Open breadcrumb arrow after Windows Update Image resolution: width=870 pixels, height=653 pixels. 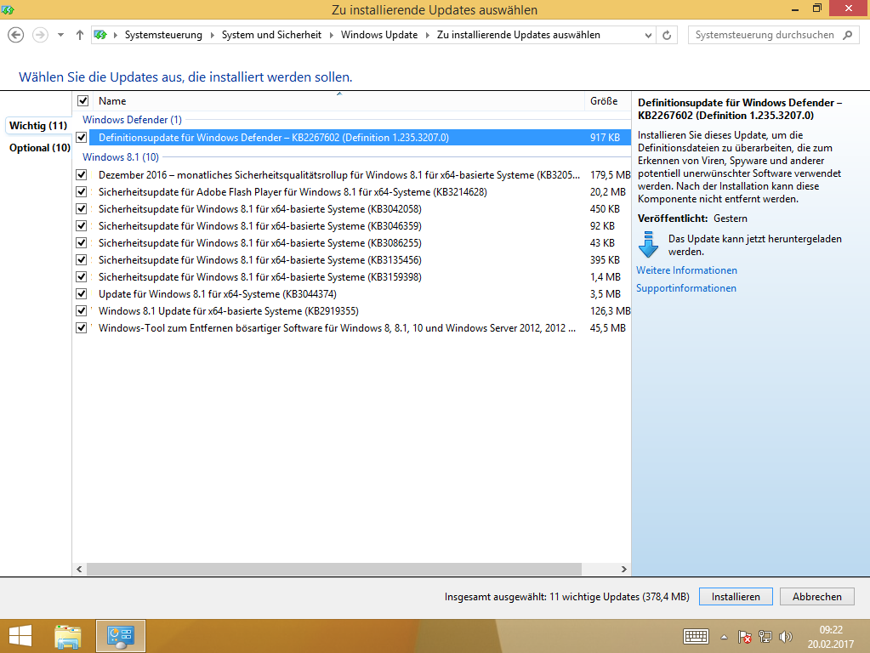[x=427, y=35]
